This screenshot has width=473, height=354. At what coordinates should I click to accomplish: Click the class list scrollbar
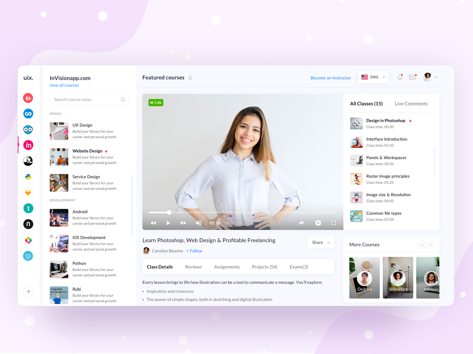point(434,162)
